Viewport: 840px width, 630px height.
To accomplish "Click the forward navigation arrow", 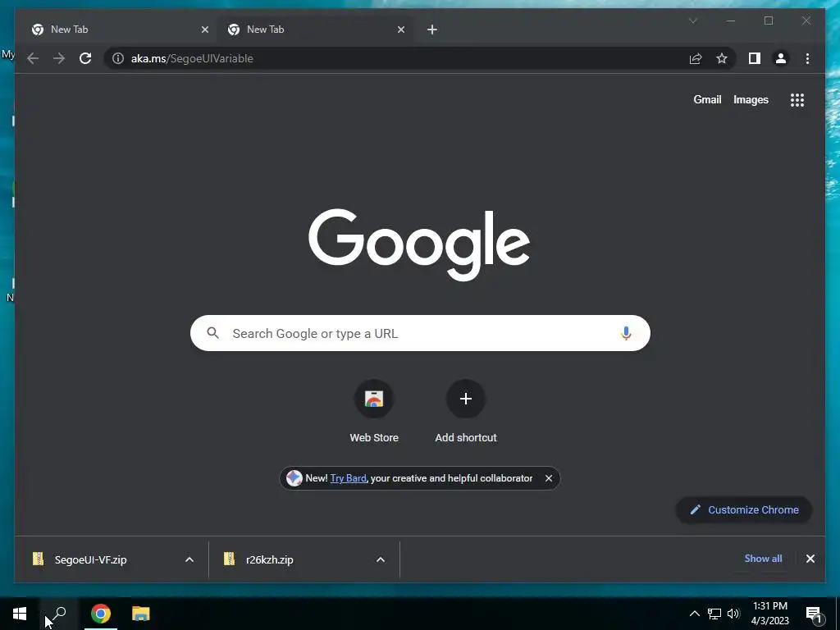I will click(59, 58).
